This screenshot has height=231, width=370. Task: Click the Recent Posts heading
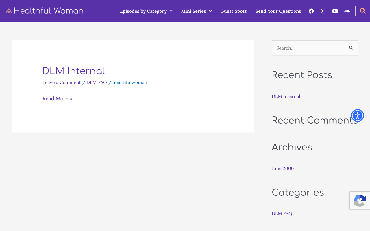pyautogui.click(x=302, y=75)
